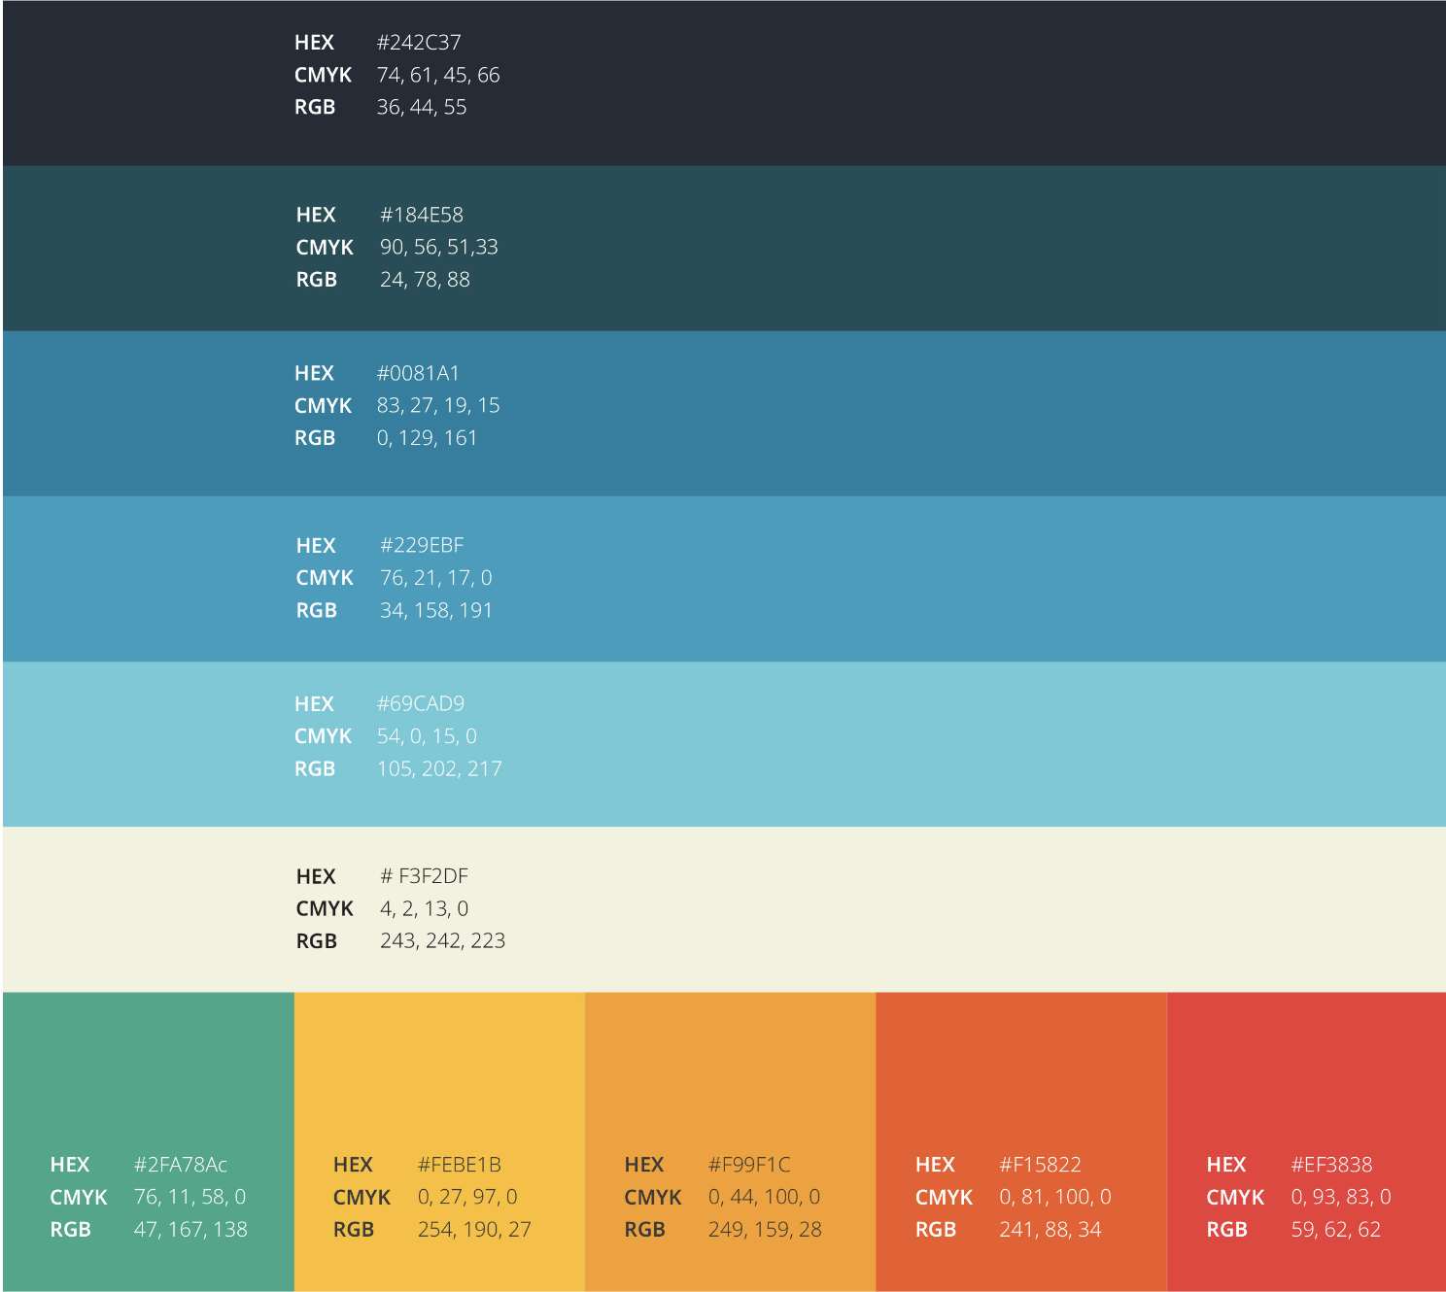The width and height of the screenshot is (1446, 1292).
Task: Select the CMYK value 0, 81, 100, 0
Action: click(1055, 1198)
